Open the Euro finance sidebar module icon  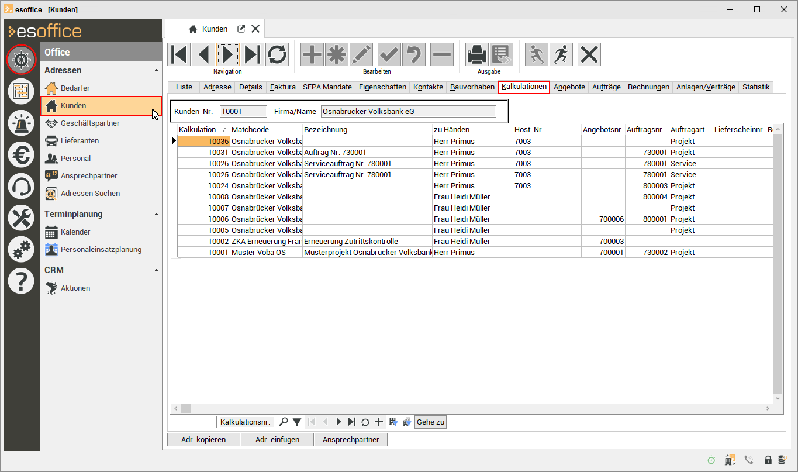tap(21, 154)
